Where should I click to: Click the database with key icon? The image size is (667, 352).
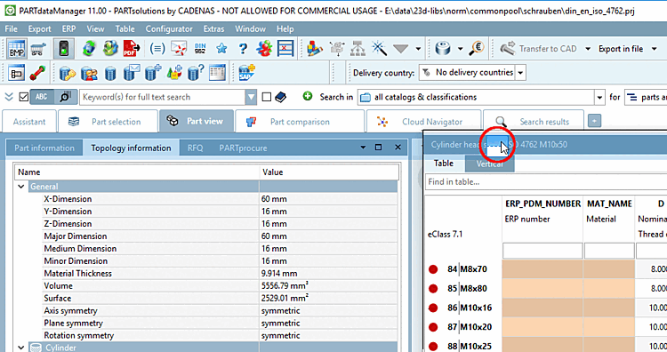(68, 73)
